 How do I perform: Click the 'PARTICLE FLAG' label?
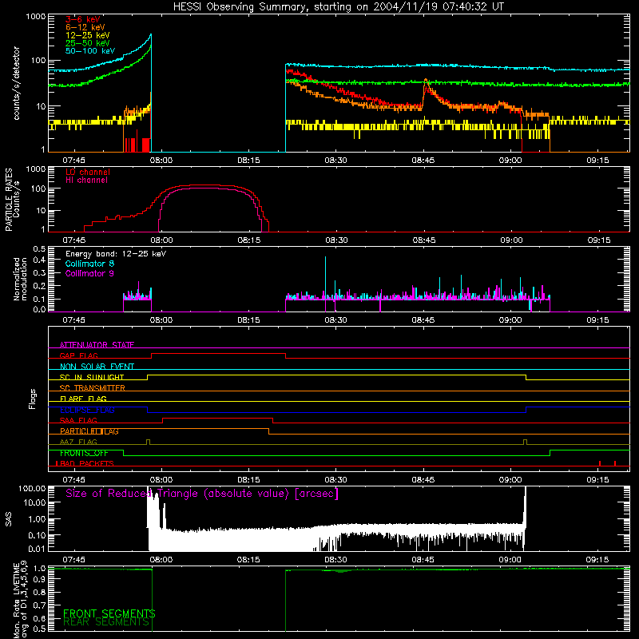pos(89,431)
